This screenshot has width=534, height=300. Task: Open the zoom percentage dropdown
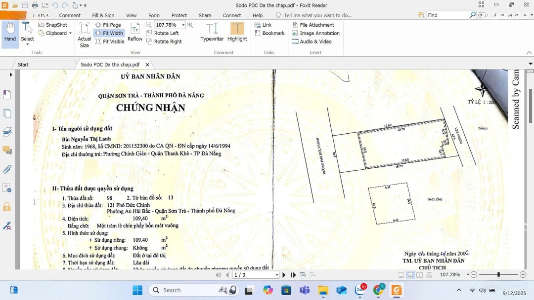183,25
